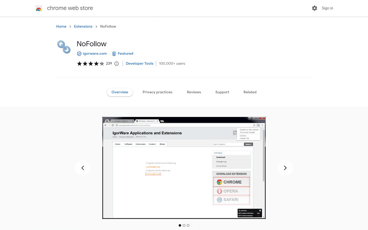Show the next screenshot with right arrow
The width and height of the screenshot is (368, 230).
[x=285, y=168]
